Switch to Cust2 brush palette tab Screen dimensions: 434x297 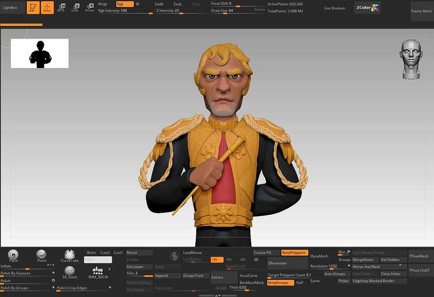point(105,252)
